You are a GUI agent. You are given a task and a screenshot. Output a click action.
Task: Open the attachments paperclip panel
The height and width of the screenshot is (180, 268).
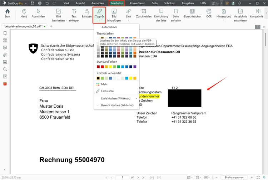pyautogui.click(x=5, y=55)
